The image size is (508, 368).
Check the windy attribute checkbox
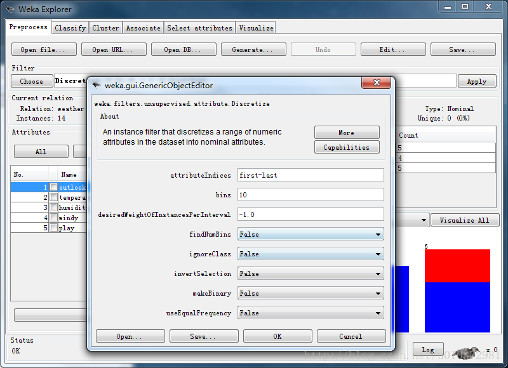tap(53, 218)
